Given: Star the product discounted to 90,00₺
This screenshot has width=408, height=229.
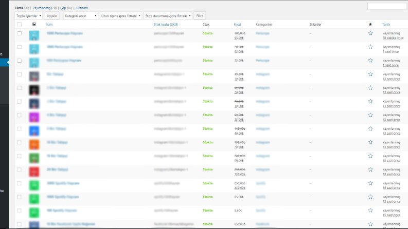Looking at the screenshot, I should (370, 156).
